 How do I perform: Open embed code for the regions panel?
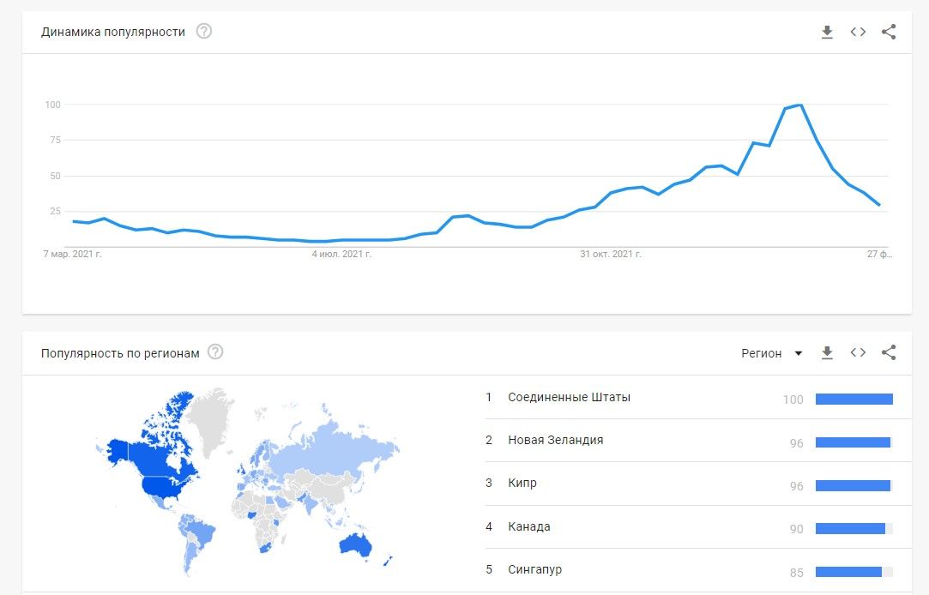(858, 352)
